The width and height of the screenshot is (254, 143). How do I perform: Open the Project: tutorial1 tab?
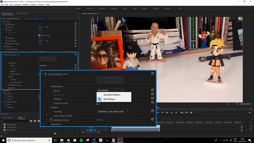point(7,118)
